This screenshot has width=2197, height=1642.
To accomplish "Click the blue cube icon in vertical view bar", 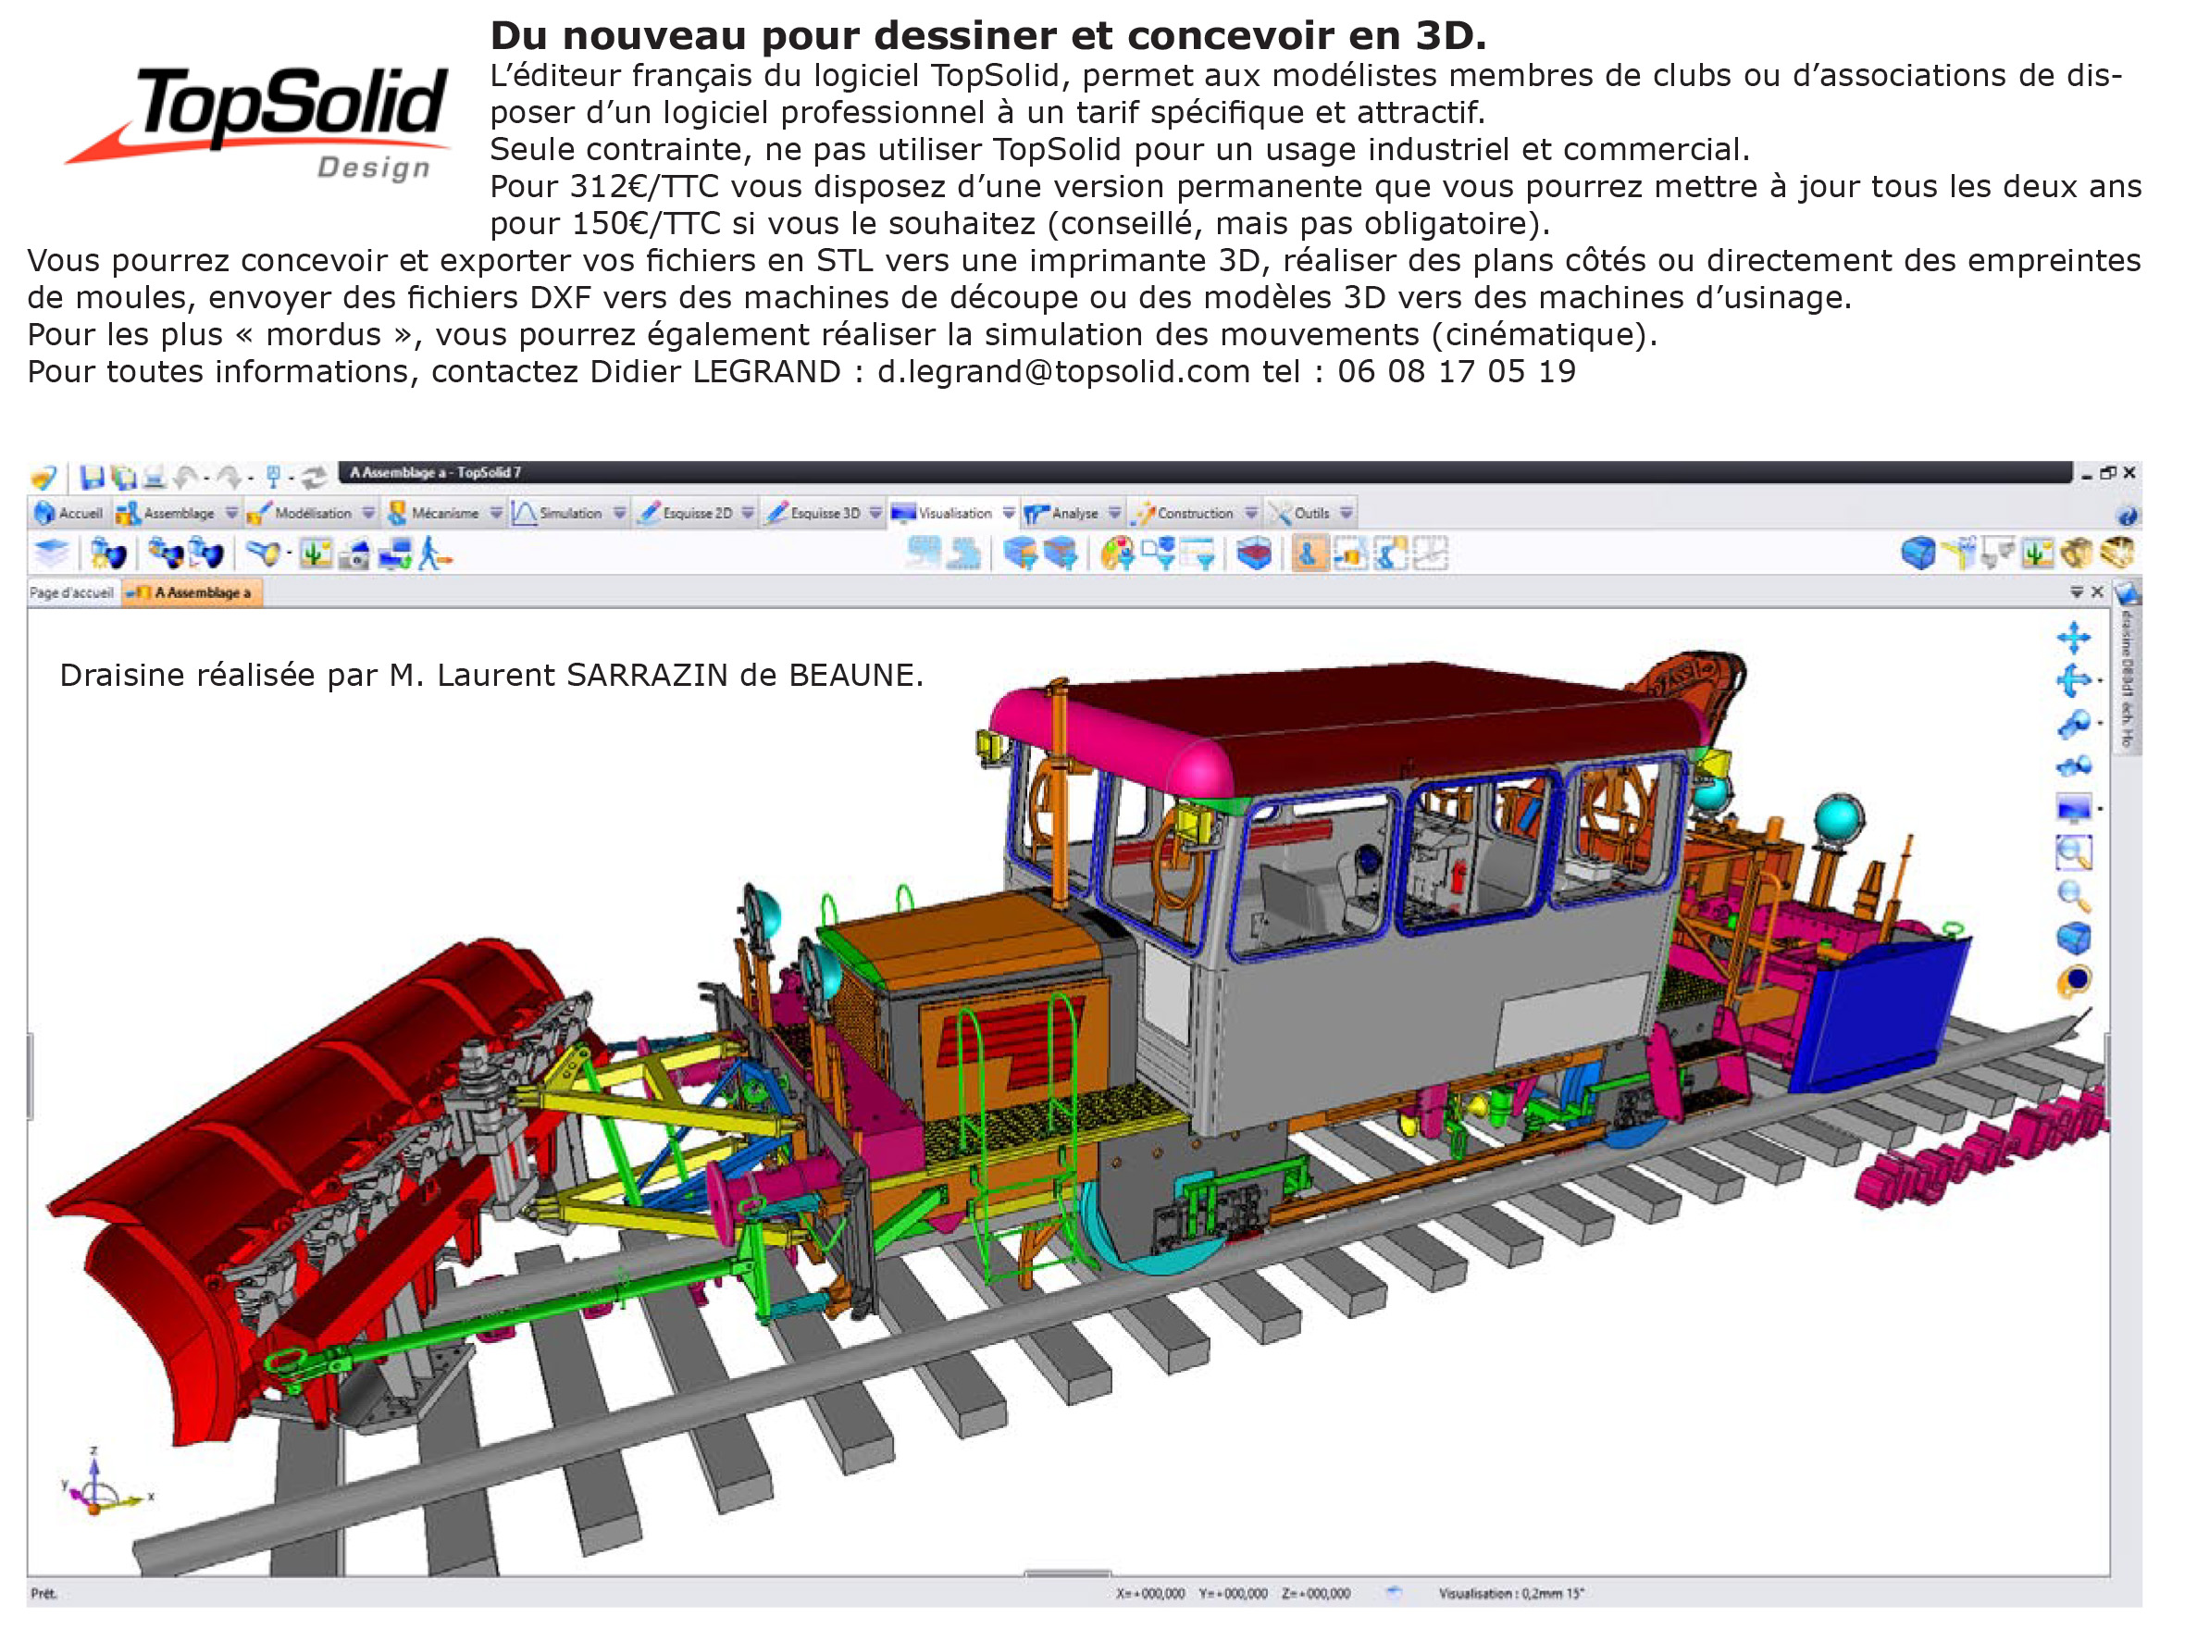I will pyautogui.click(x=2073, y=938).
